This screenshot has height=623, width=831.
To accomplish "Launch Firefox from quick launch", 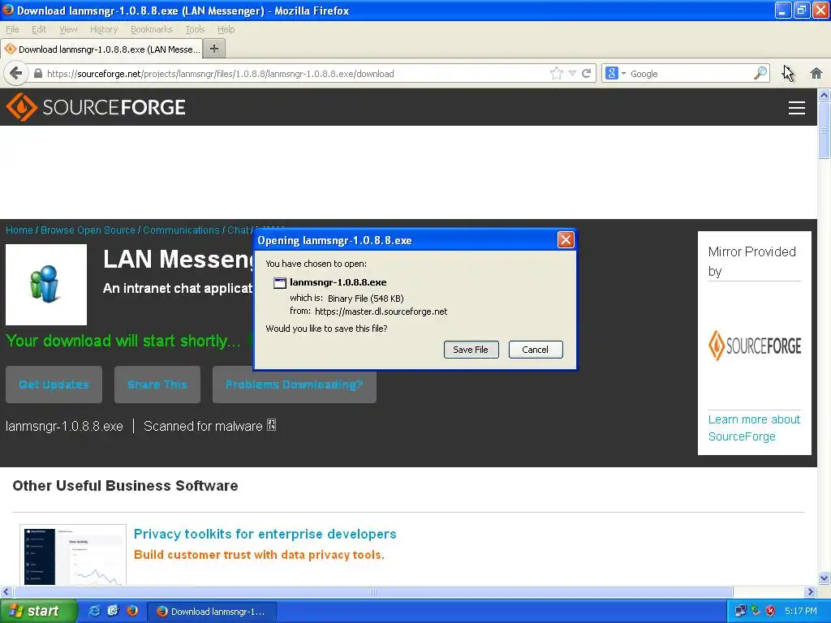I will coord(132,611).
